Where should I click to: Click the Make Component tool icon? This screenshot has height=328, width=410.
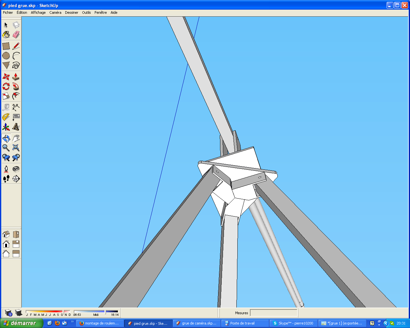[16, 25]
